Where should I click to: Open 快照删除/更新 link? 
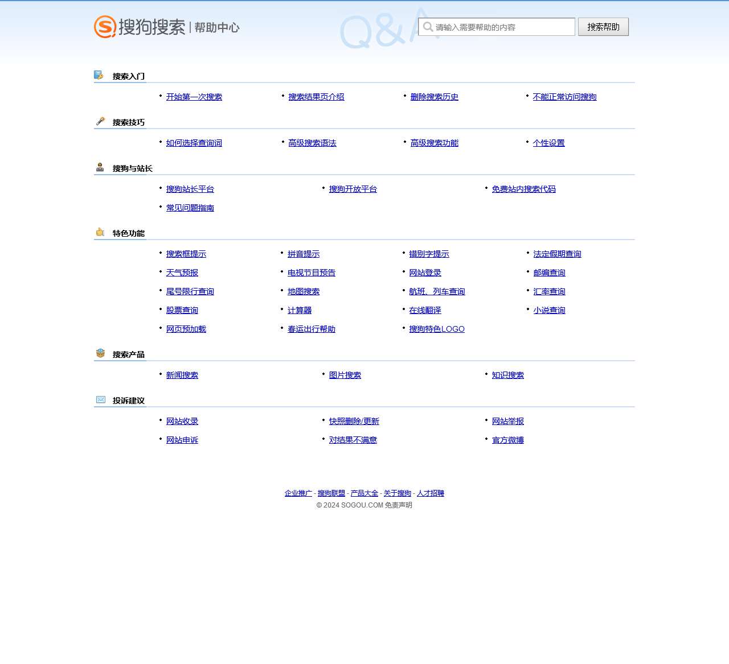(354, 421)
